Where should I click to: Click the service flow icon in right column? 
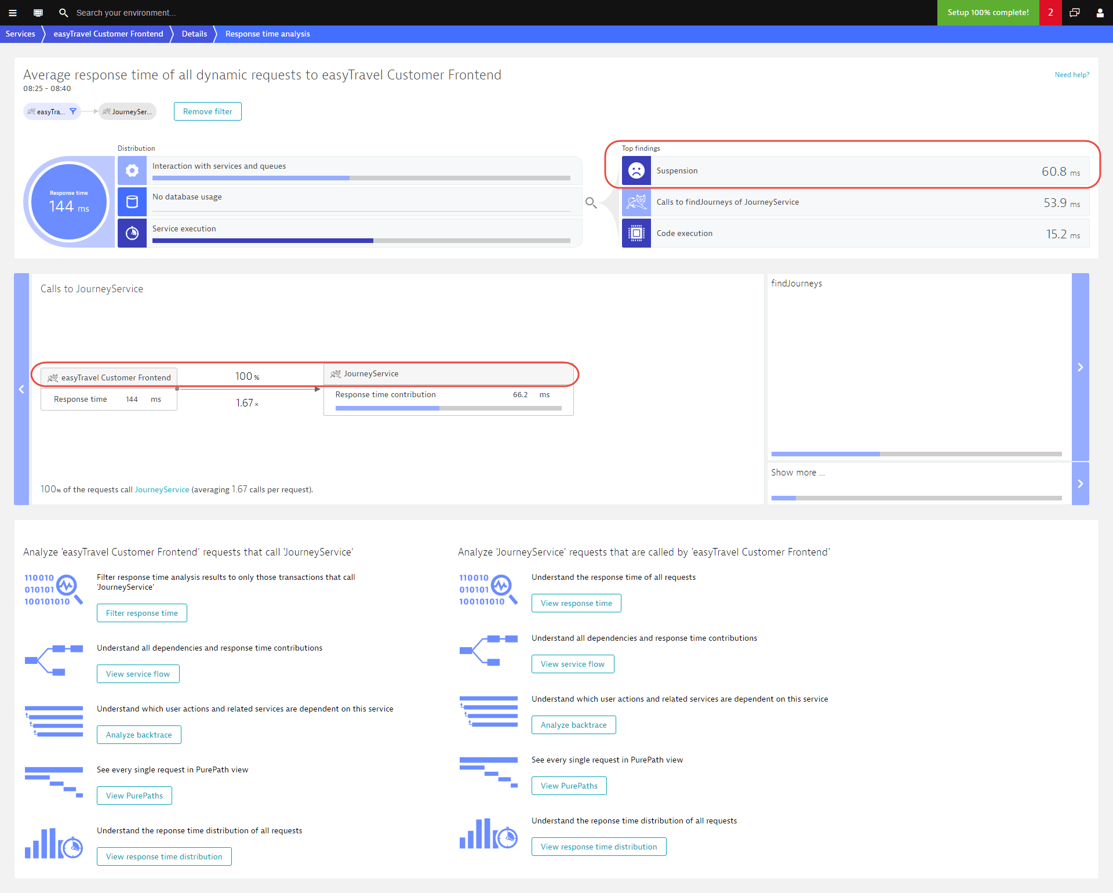(x=488, y=651)
